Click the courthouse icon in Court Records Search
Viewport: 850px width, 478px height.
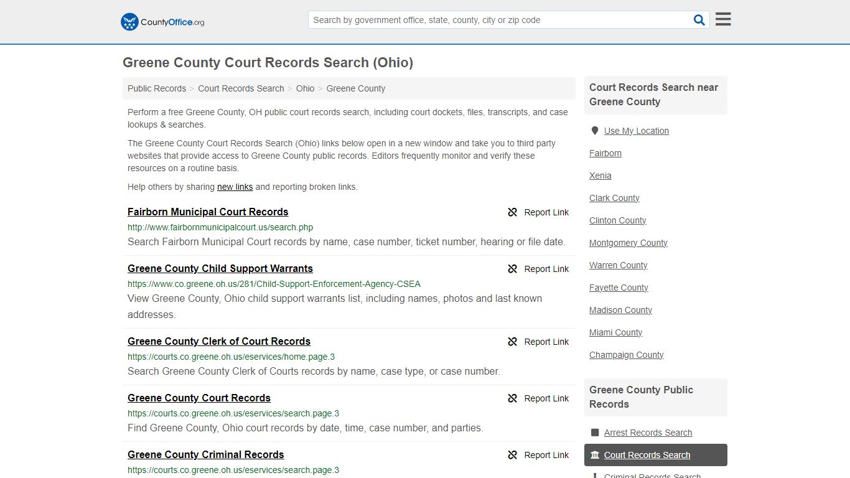pos(595,455)
